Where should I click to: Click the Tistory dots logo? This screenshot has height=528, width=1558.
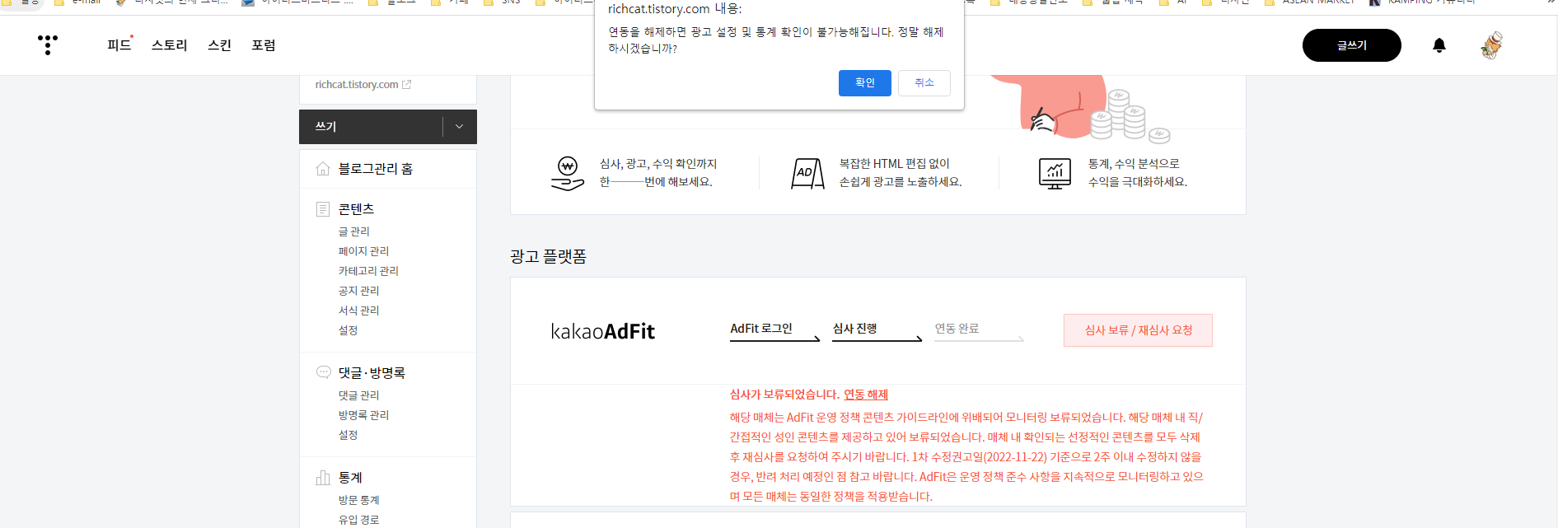tap(48, 45)
